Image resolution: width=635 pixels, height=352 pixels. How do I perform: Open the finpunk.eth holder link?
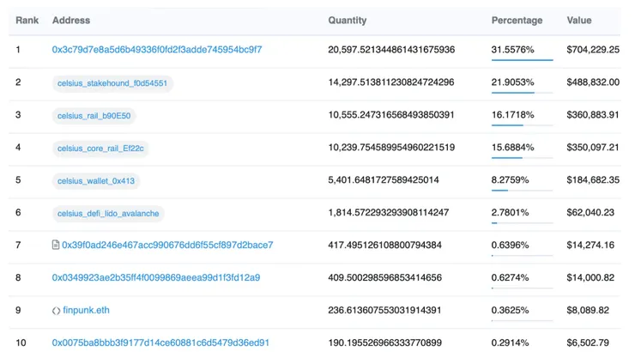pos(87,311)
